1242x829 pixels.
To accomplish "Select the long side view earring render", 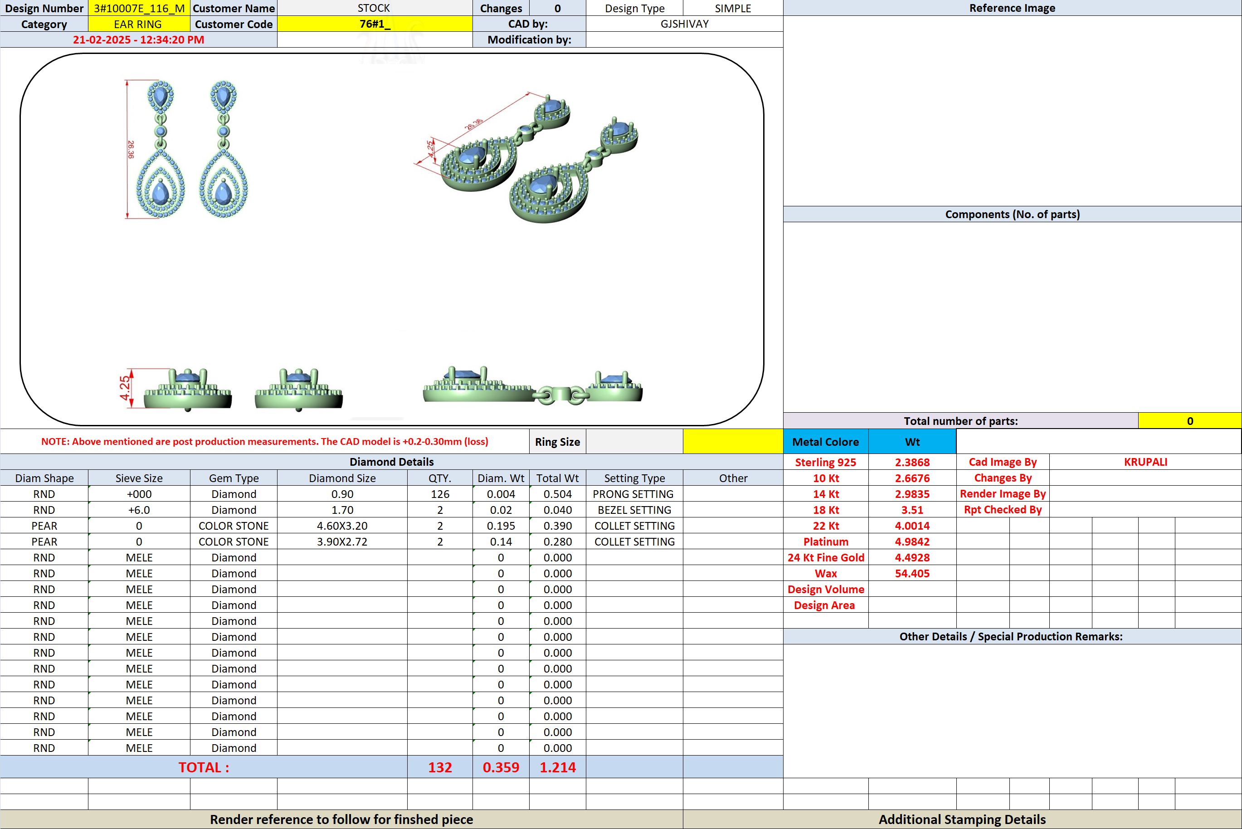I will point(533,386).
